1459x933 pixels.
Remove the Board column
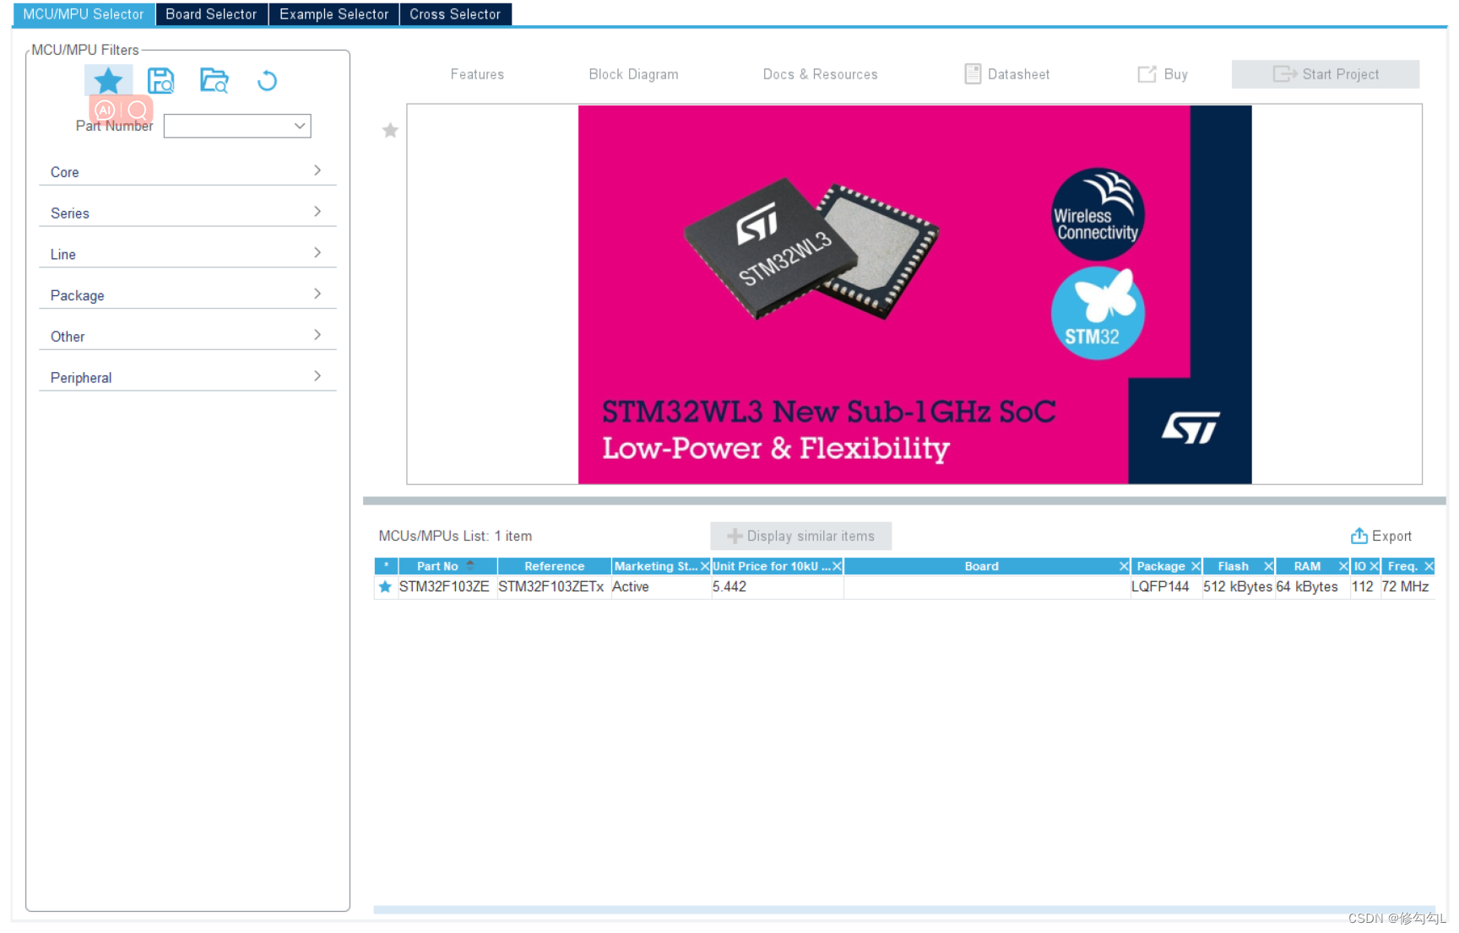tap(1124, 566)
